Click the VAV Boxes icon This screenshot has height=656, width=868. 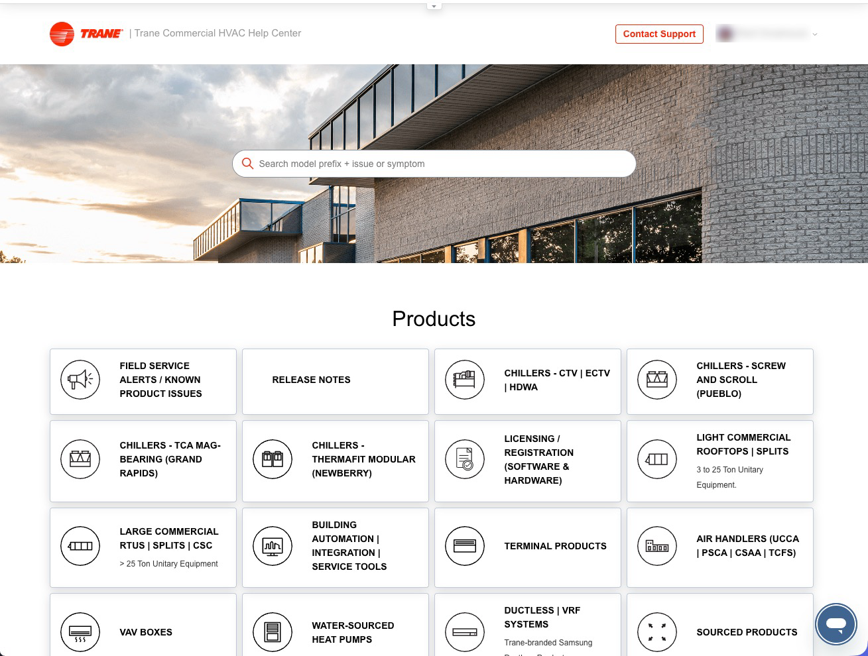[80, 632]
